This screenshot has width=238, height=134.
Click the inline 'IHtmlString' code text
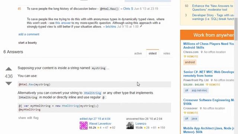coord(28,98)
